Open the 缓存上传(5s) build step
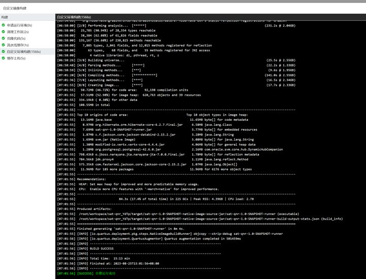366x279 pixels. click(16, 58)
